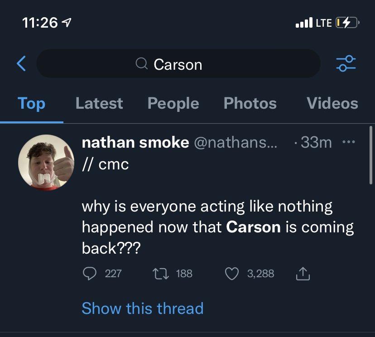Open nathan smoke profile name
Viewport: 375px width, 337px height.
tap(135, 143)
